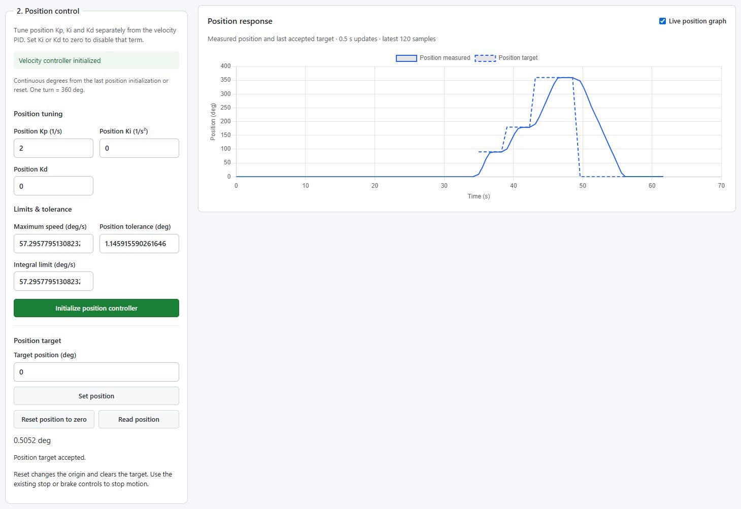The width and height of the screenshot is (741, 509).
Task: Click the Velocity controller initialized status banner
Action: click(96, 60)
